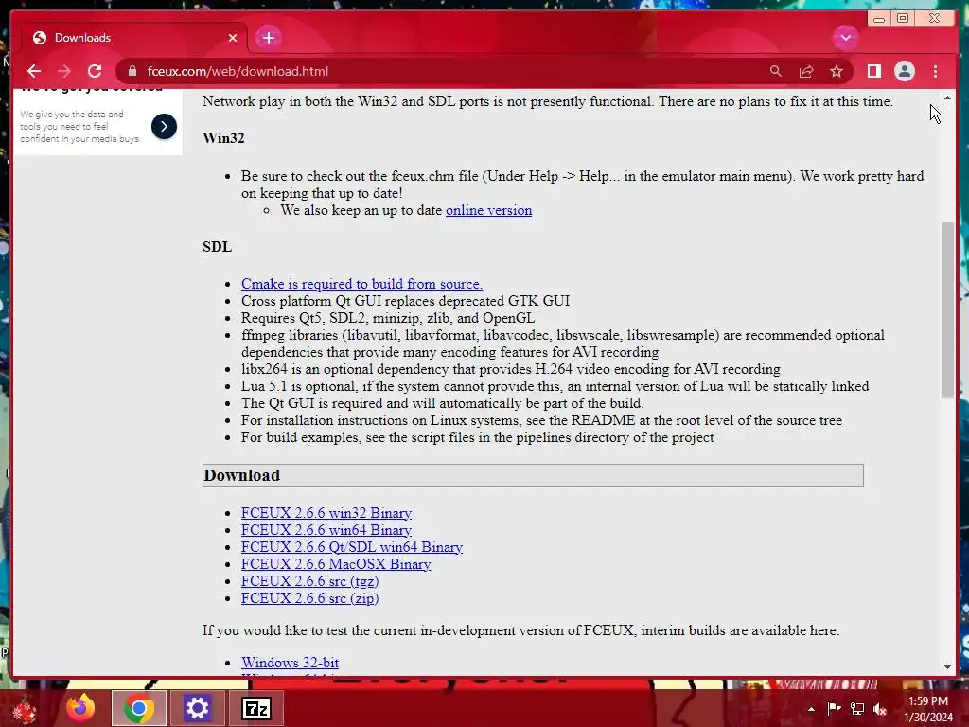Open the network tray icon
This screenshot has width=969, height=727.
[x=857, y=708]
